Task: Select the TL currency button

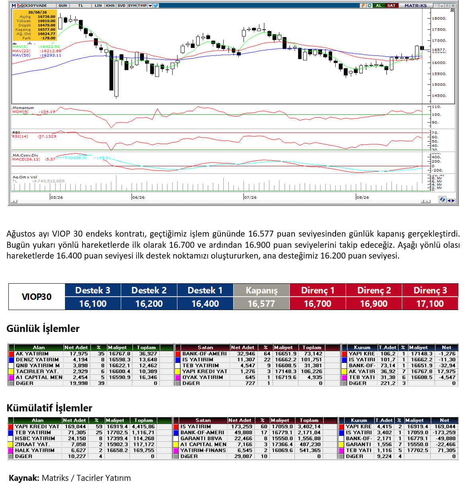Action: pyautogui.click(x=81, y=6)
